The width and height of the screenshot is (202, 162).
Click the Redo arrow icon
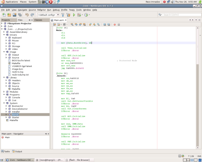point(32,15)
